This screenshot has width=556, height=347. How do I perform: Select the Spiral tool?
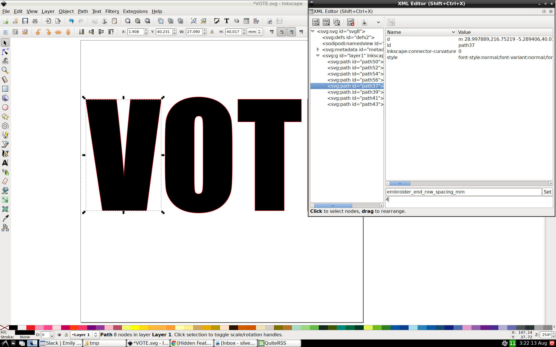point(5,126)
